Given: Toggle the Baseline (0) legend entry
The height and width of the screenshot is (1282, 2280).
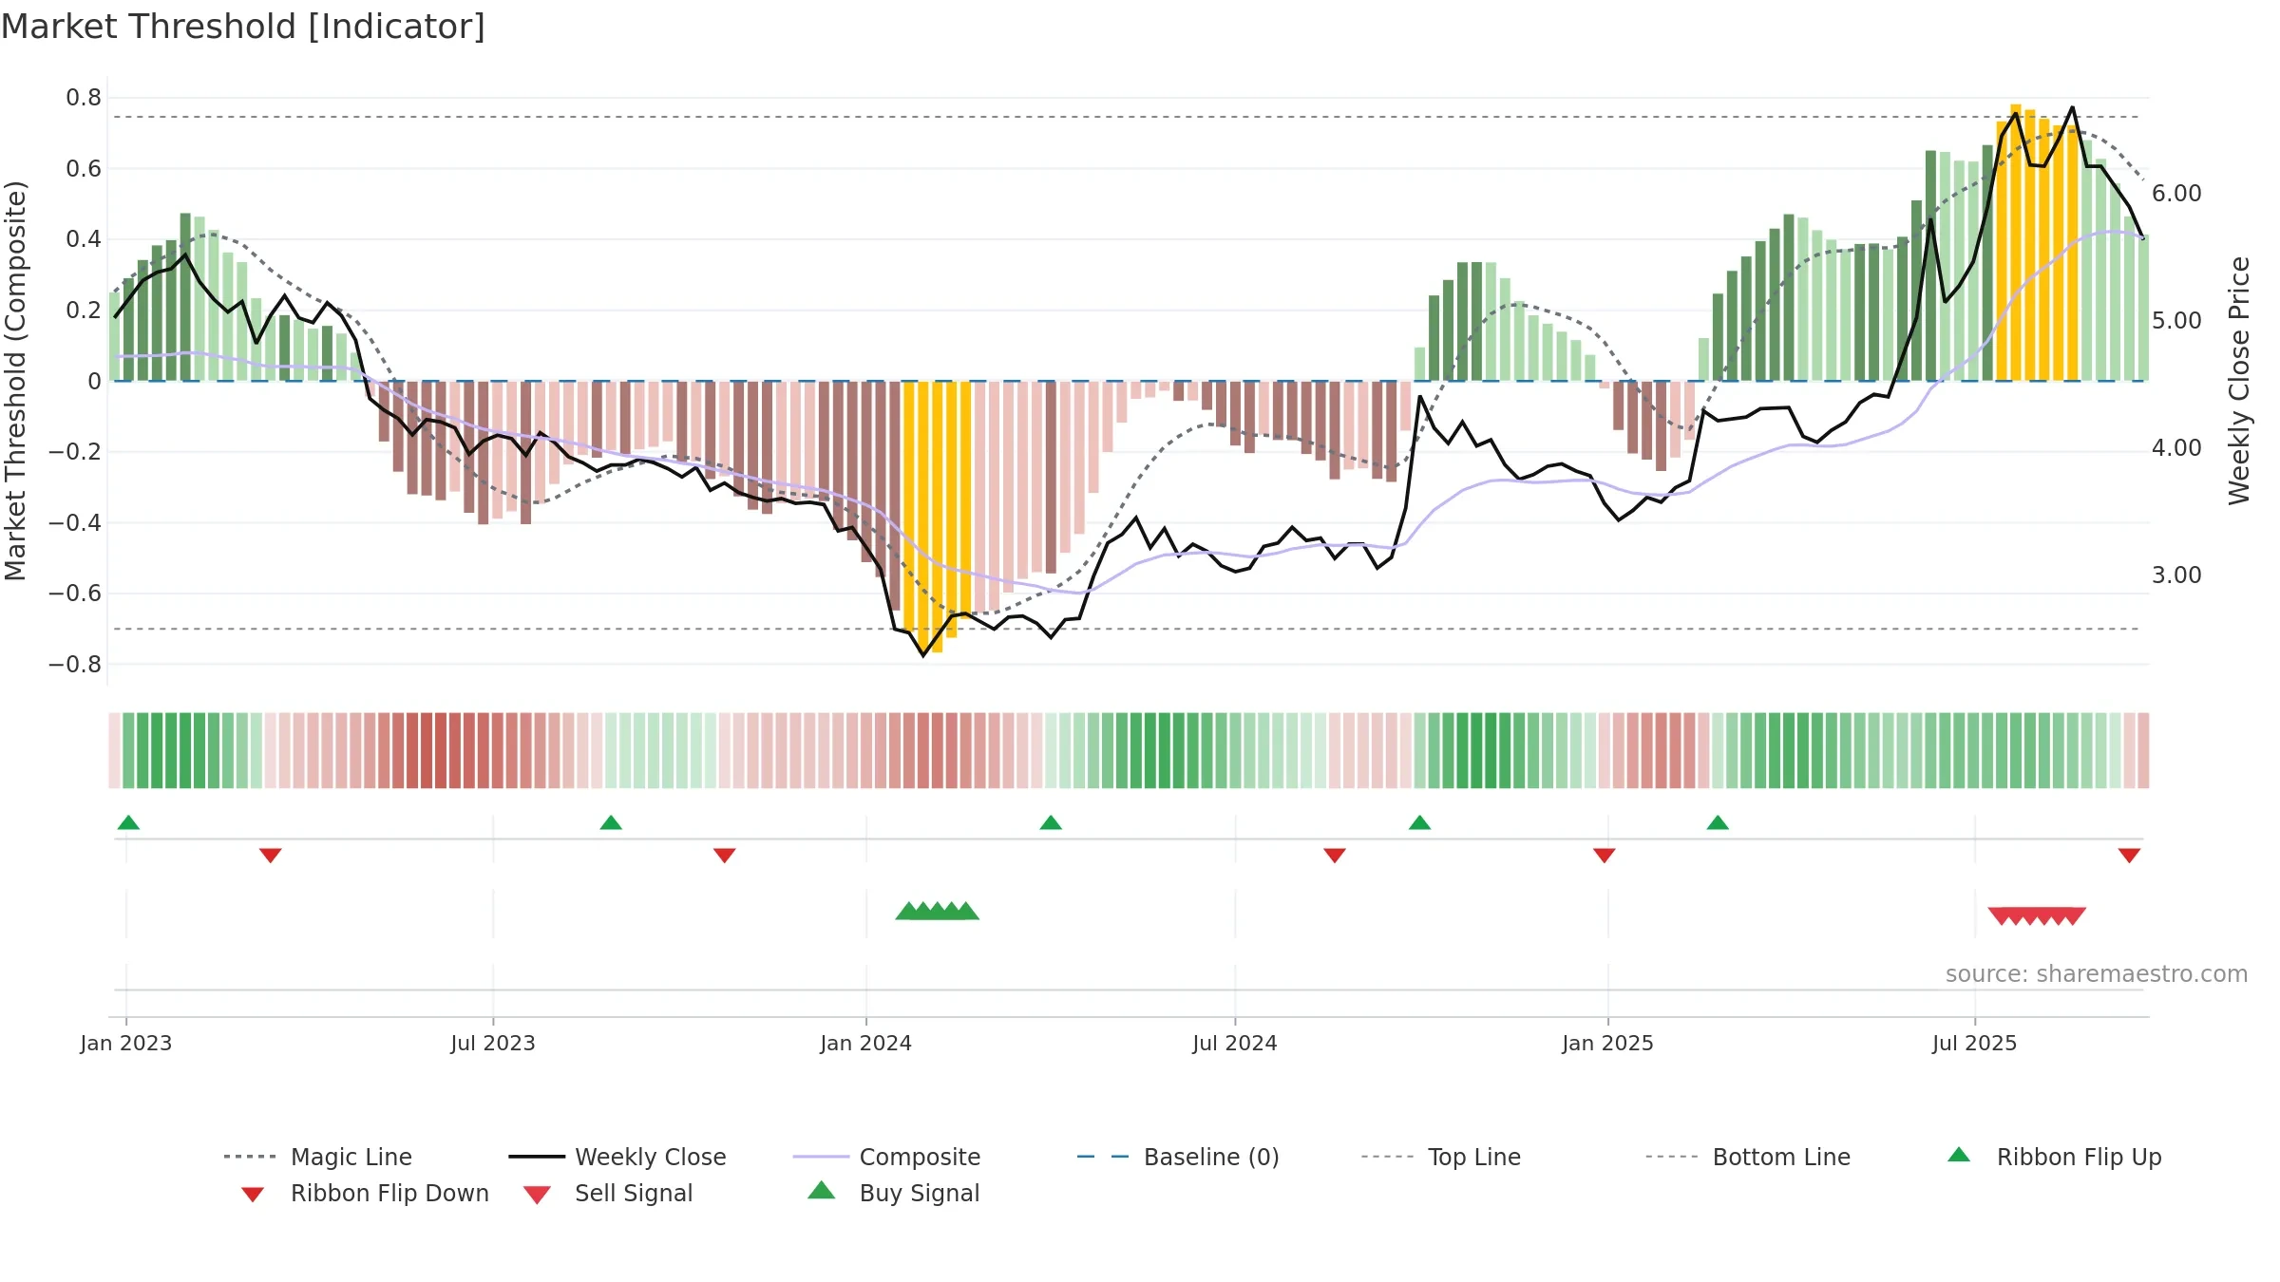Looking at the screenshot, I should click(1178, 1157).
